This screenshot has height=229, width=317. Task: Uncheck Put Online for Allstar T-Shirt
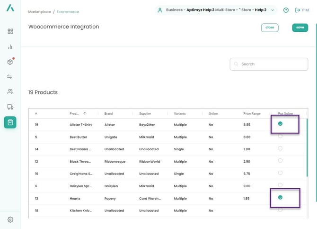(280, 124)
